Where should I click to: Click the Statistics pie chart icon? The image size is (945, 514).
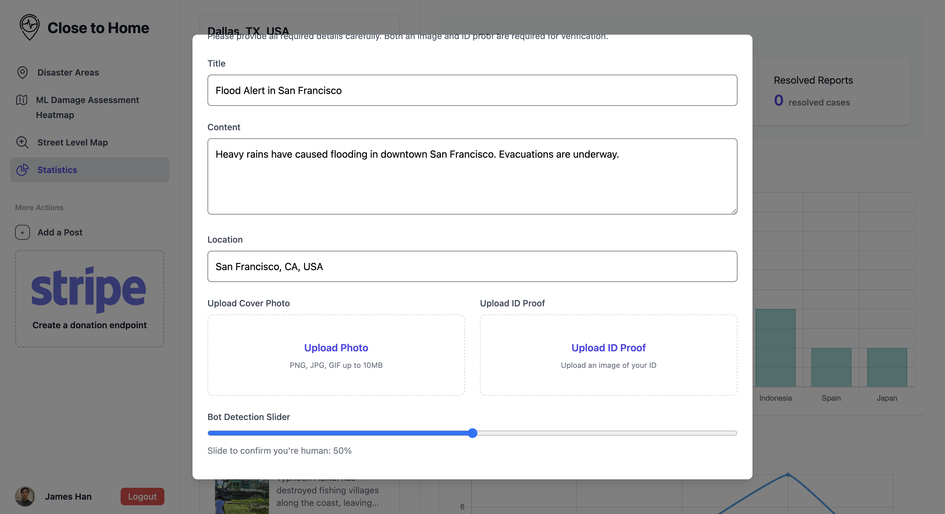[x=22, y=170]
